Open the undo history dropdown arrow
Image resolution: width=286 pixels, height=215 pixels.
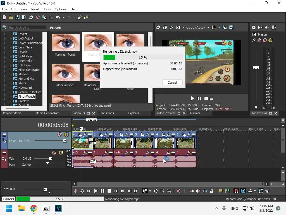pos(63,17)
